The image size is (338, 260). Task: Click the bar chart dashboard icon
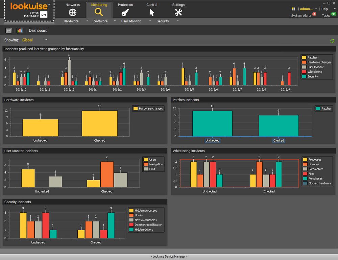(20, 30)
